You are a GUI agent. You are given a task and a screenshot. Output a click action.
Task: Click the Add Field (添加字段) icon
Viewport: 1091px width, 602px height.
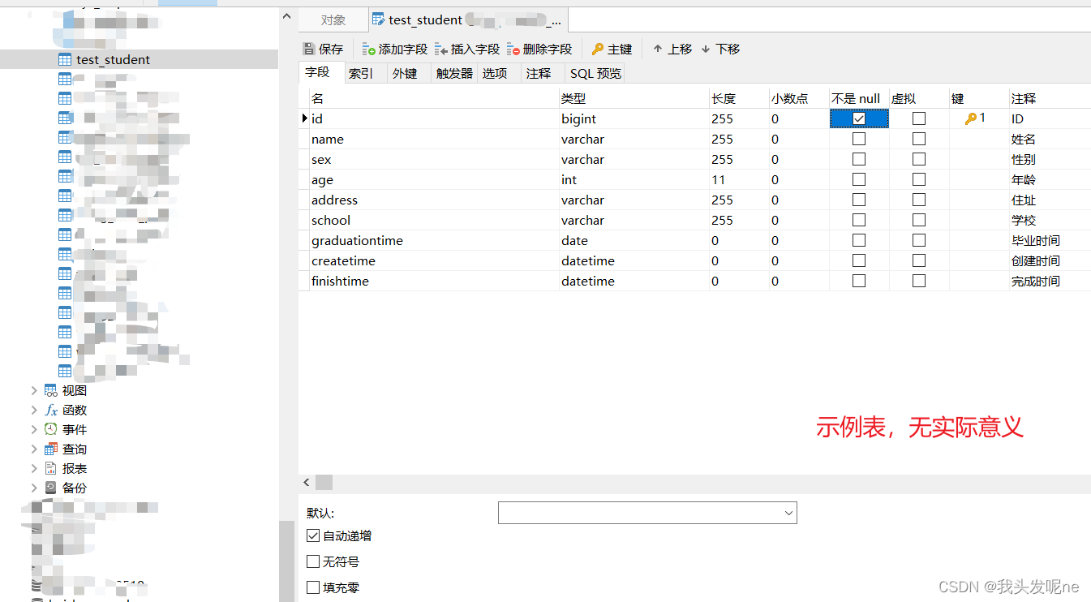(x=369, y=49)
